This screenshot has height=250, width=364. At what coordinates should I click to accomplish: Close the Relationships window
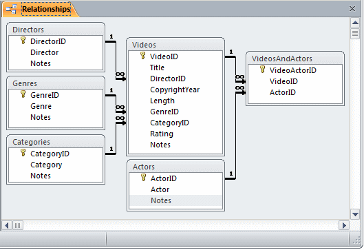pos(352,8)
